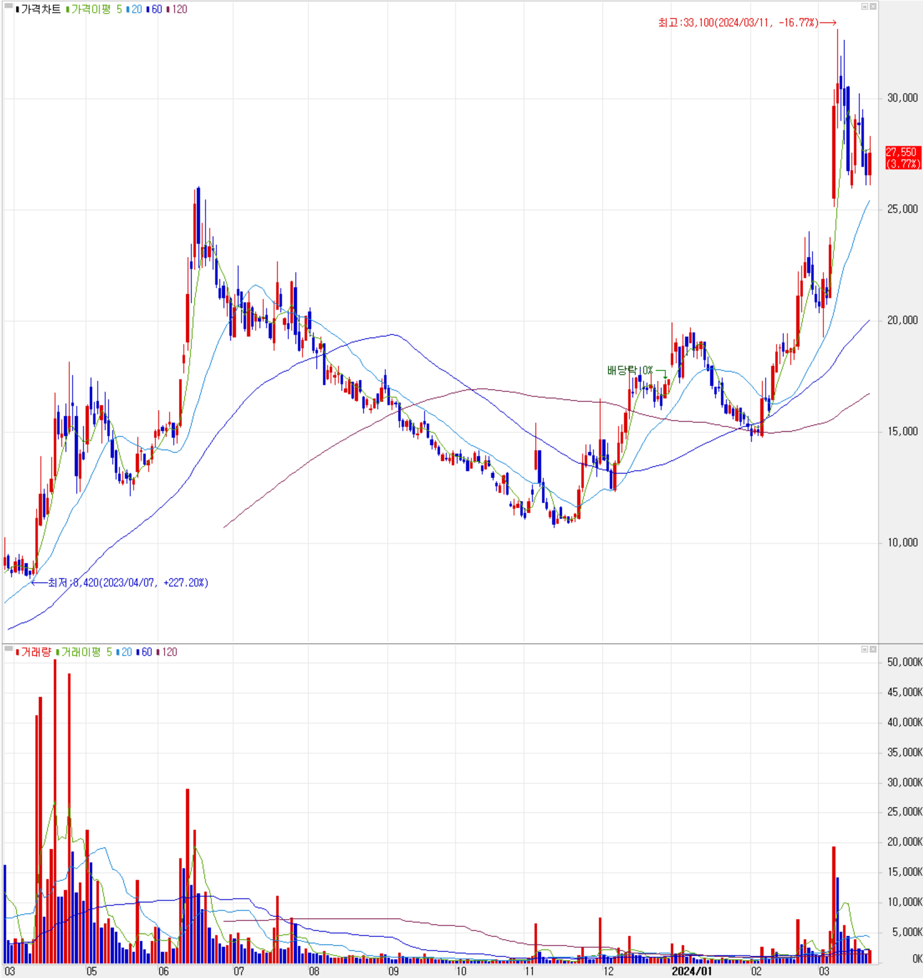Click the 12 month label on date axis
Screen dimensions: 923x978
point(608,971)
